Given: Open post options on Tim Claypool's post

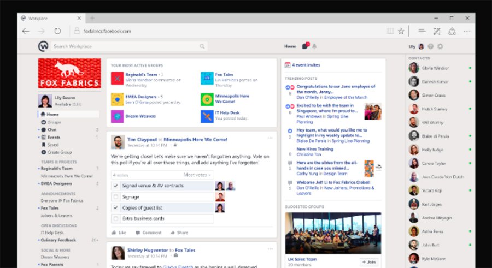Looking at the screenshot, I should click(x=270, y=138).
